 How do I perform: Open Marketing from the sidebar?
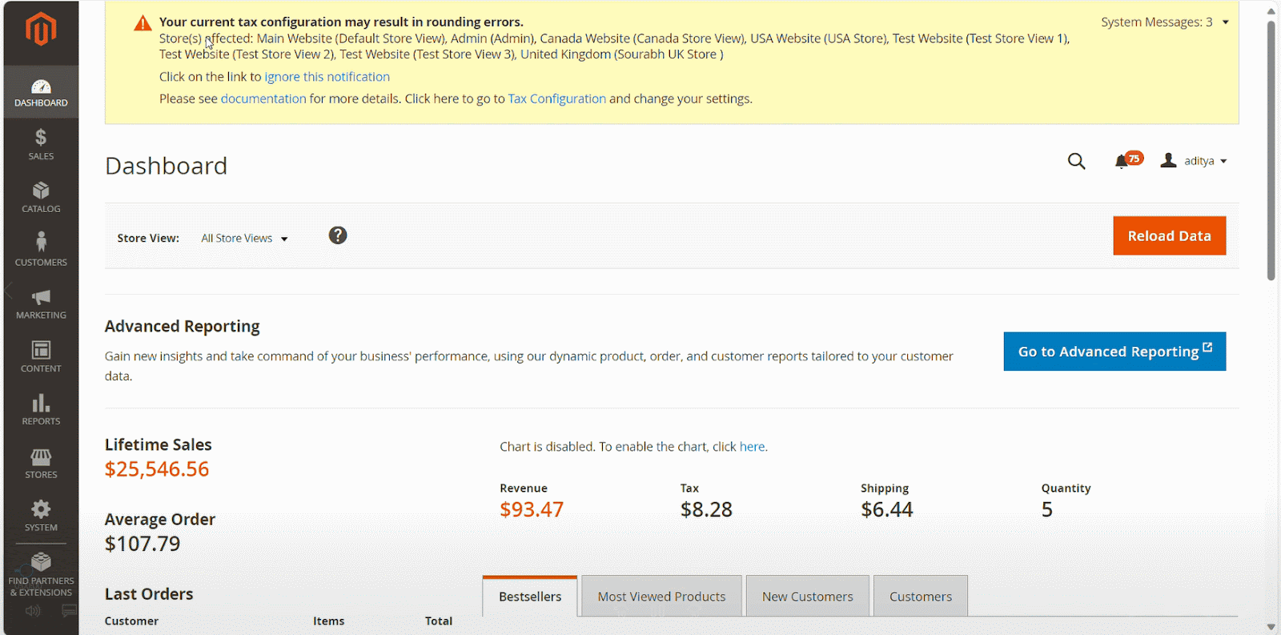tap(41, 303)
